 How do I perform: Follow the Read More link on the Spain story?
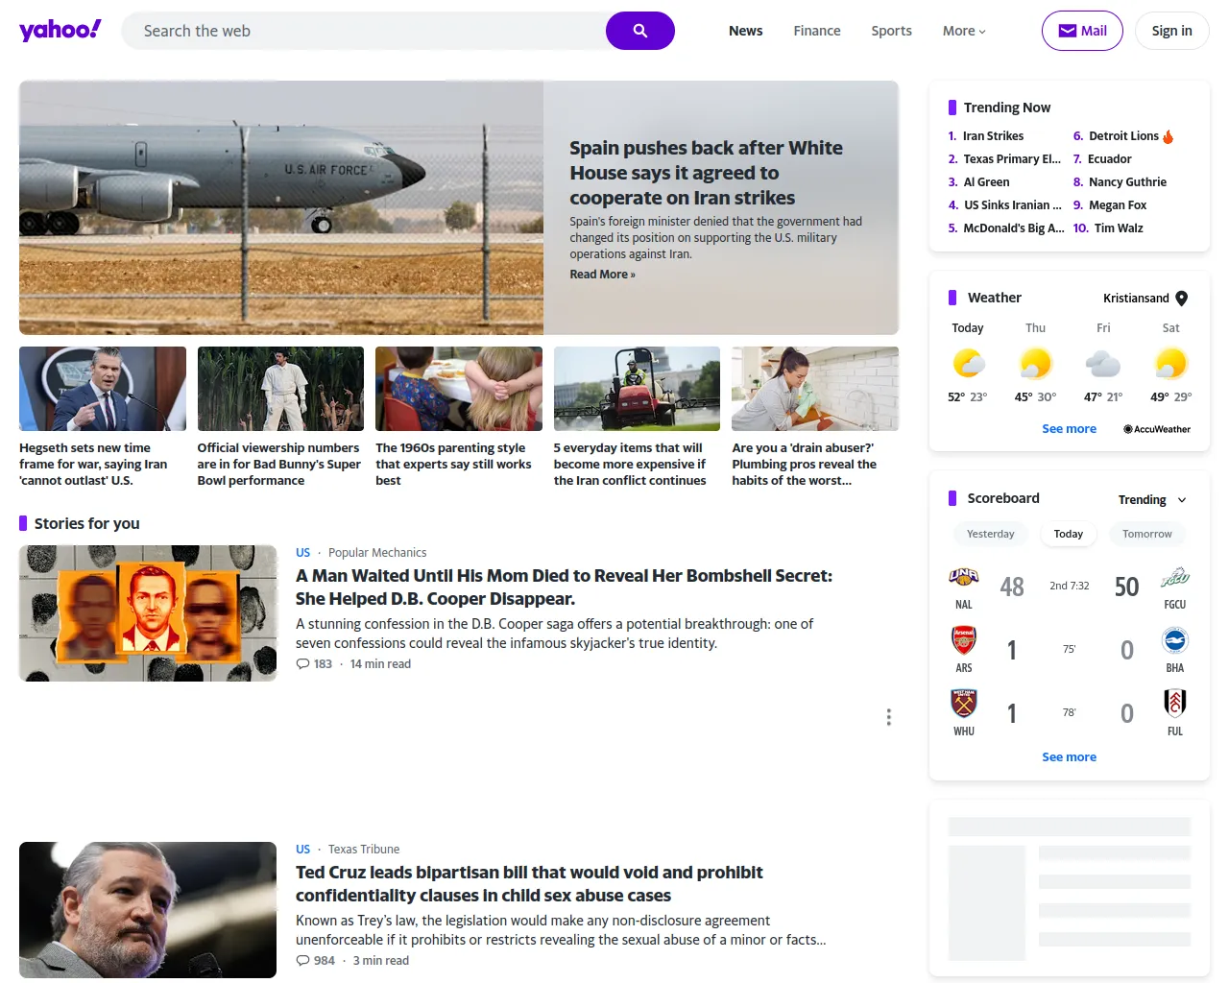click(602, 274)
